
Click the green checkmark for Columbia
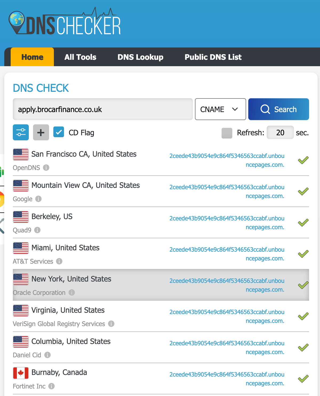point(303,347)
